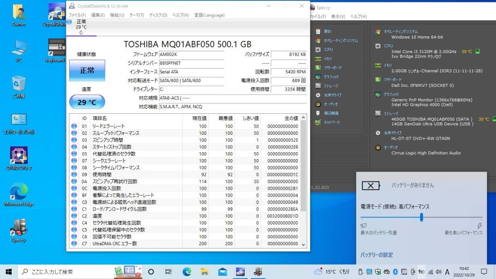Open the CPU heading link in Speccy summary

(x=388, y=46)
